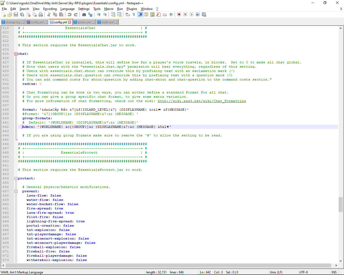Collapse the prevent: block fold marker
The height and width of the screenshot is (275, 344).
tap(16, 191)
